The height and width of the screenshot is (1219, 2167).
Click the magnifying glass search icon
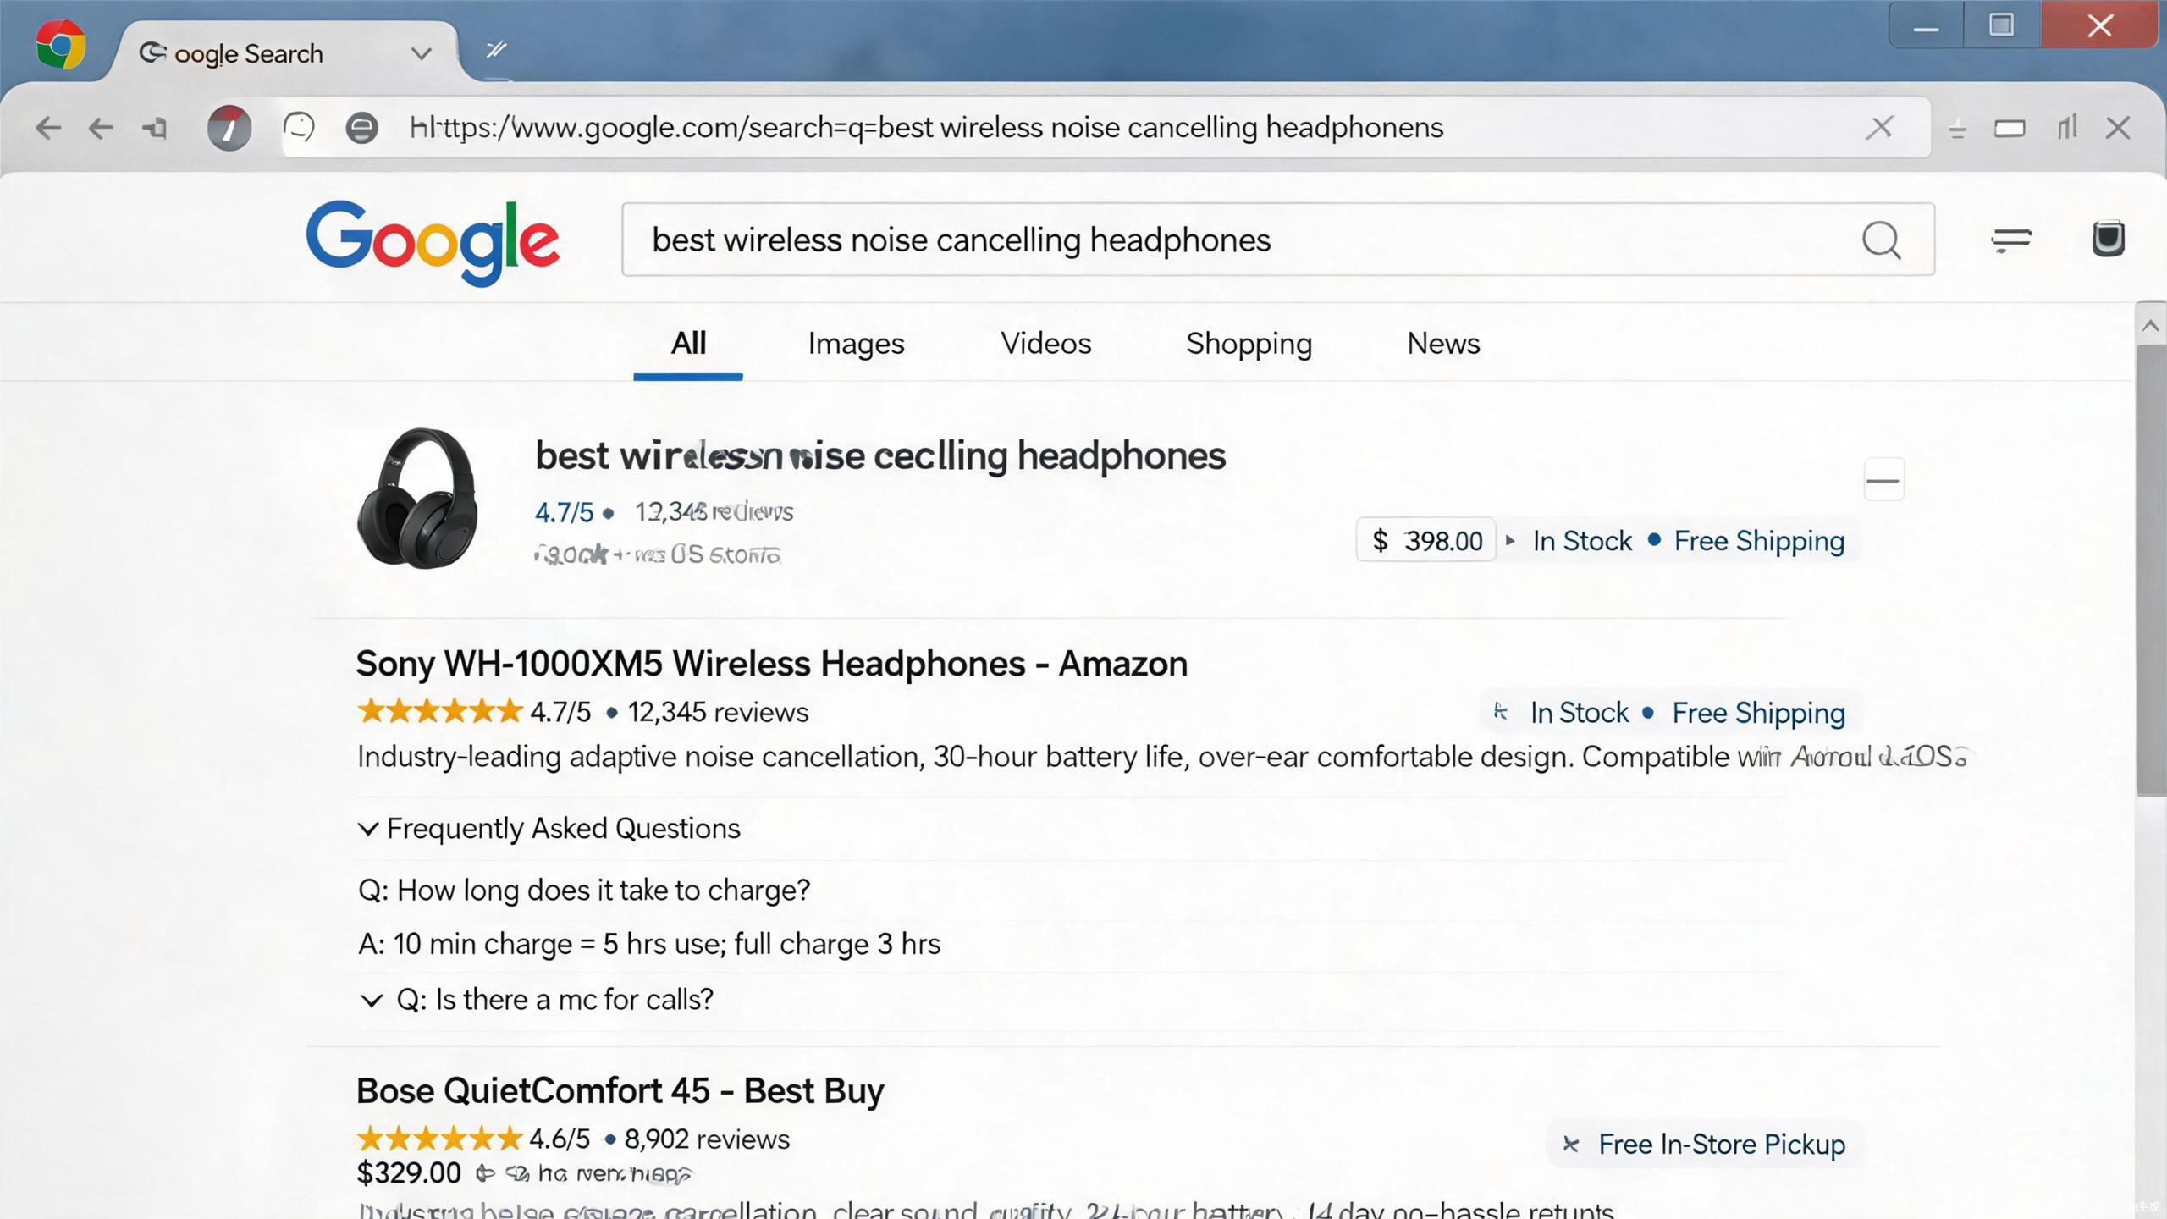click(1882, 240)
